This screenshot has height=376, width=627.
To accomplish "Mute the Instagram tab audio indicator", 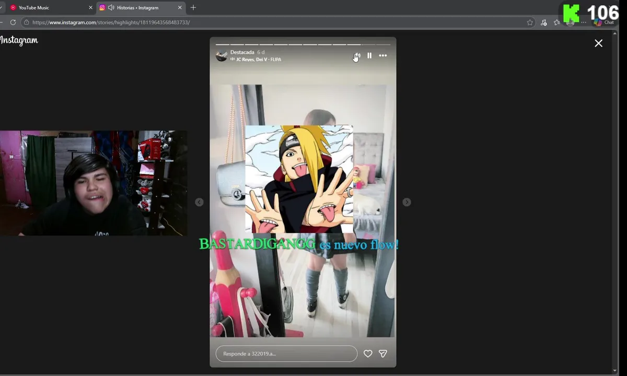I will [x=111, y=8].
